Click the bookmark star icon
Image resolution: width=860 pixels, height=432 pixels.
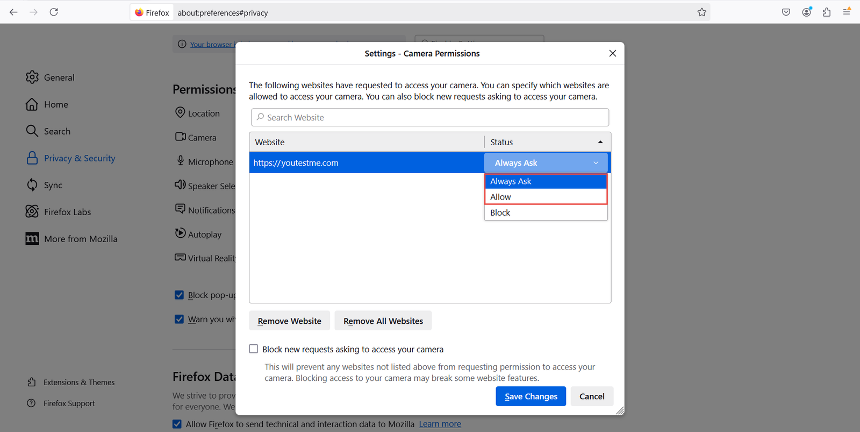click(701, 12)
